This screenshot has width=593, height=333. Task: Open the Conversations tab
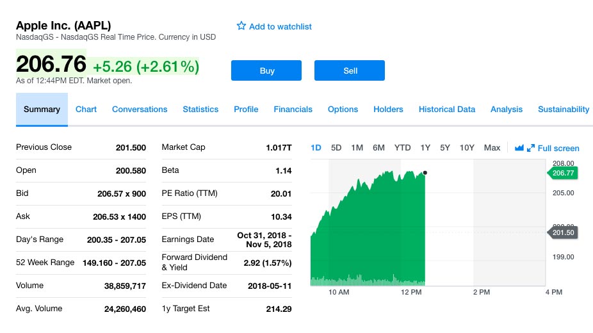point(140,110)
